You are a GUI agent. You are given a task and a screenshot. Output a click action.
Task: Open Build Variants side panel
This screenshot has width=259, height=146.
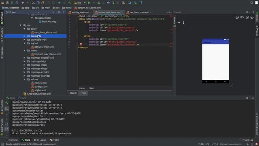coord(2,127)
